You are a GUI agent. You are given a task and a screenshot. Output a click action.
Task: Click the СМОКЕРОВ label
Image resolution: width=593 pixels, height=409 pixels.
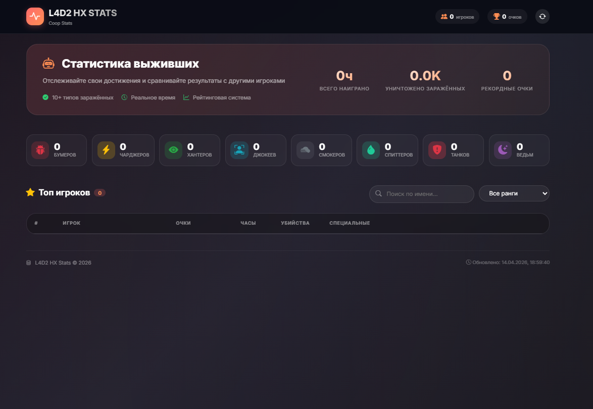332,155
